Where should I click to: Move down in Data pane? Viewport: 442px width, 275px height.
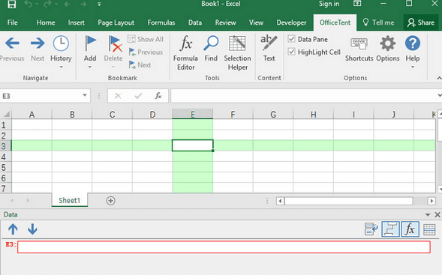pyautogui.click(x=32, y=229)
